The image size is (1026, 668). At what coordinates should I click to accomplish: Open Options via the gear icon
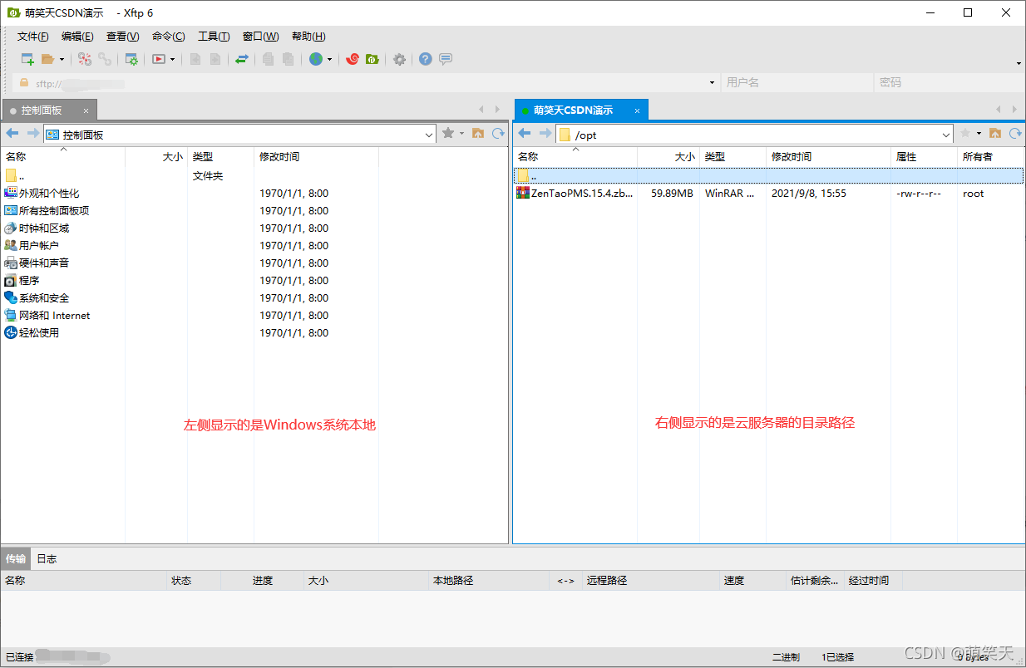[x=400, y=59]
